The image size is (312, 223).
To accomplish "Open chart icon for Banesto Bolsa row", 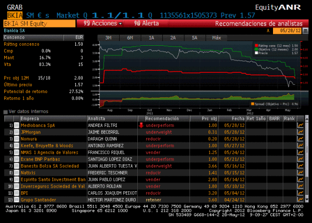I will [x=300, y=166].
